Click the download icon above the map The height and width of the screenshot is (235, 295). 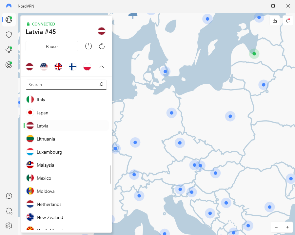click(x=275, y=20)
